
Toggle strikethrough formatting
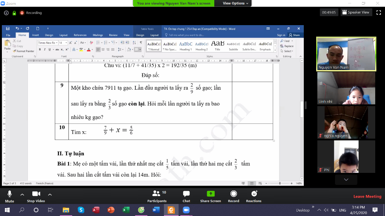(x=57, y=49)
